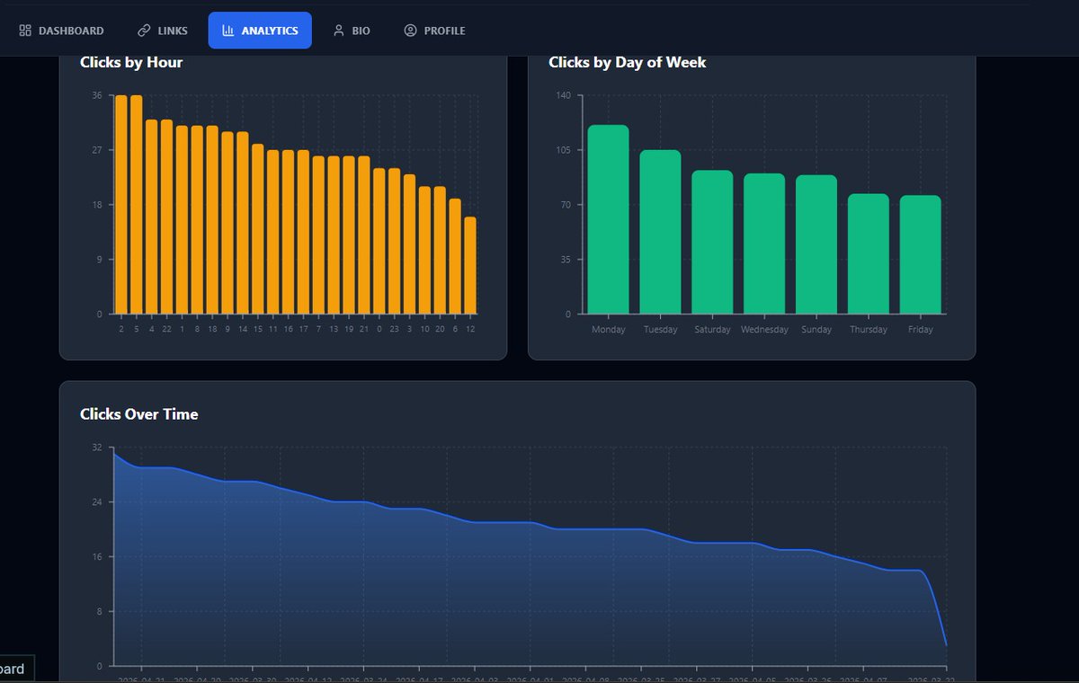Viewport: 1079px width, 683px height.
Task: Click the '32' y-axis value in Clicks Over Time
Action: (97, 447)
